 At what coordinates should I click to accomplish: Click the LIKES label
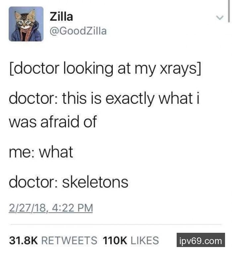pos(145,240)
